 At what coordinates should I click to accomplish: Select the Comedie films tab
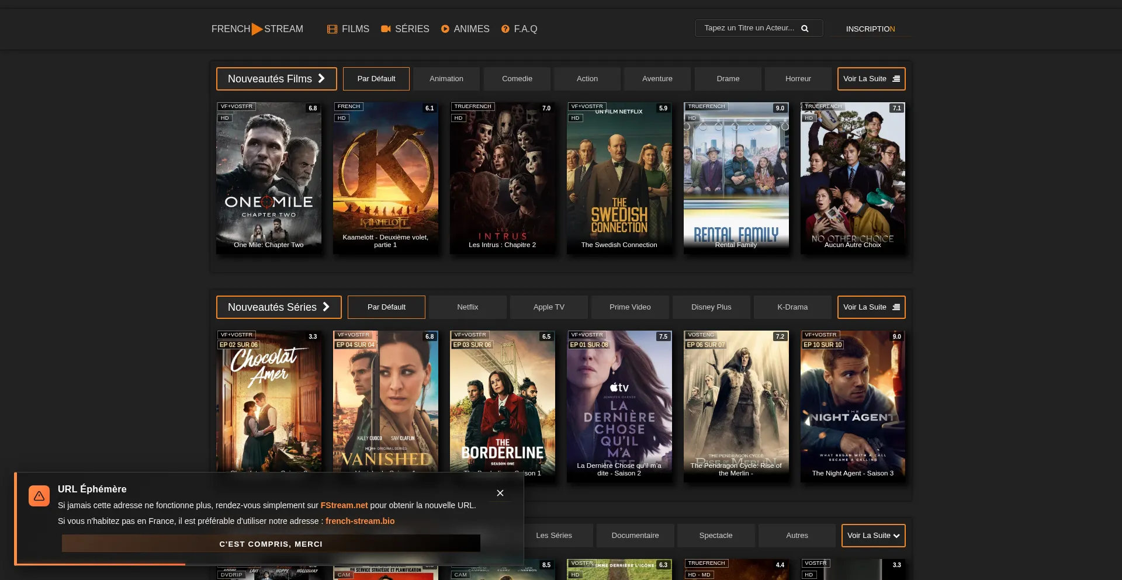coord(517,79)
